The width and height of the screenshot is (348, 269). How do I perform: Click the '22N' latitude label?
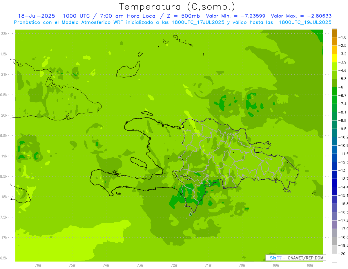(5, 34)
